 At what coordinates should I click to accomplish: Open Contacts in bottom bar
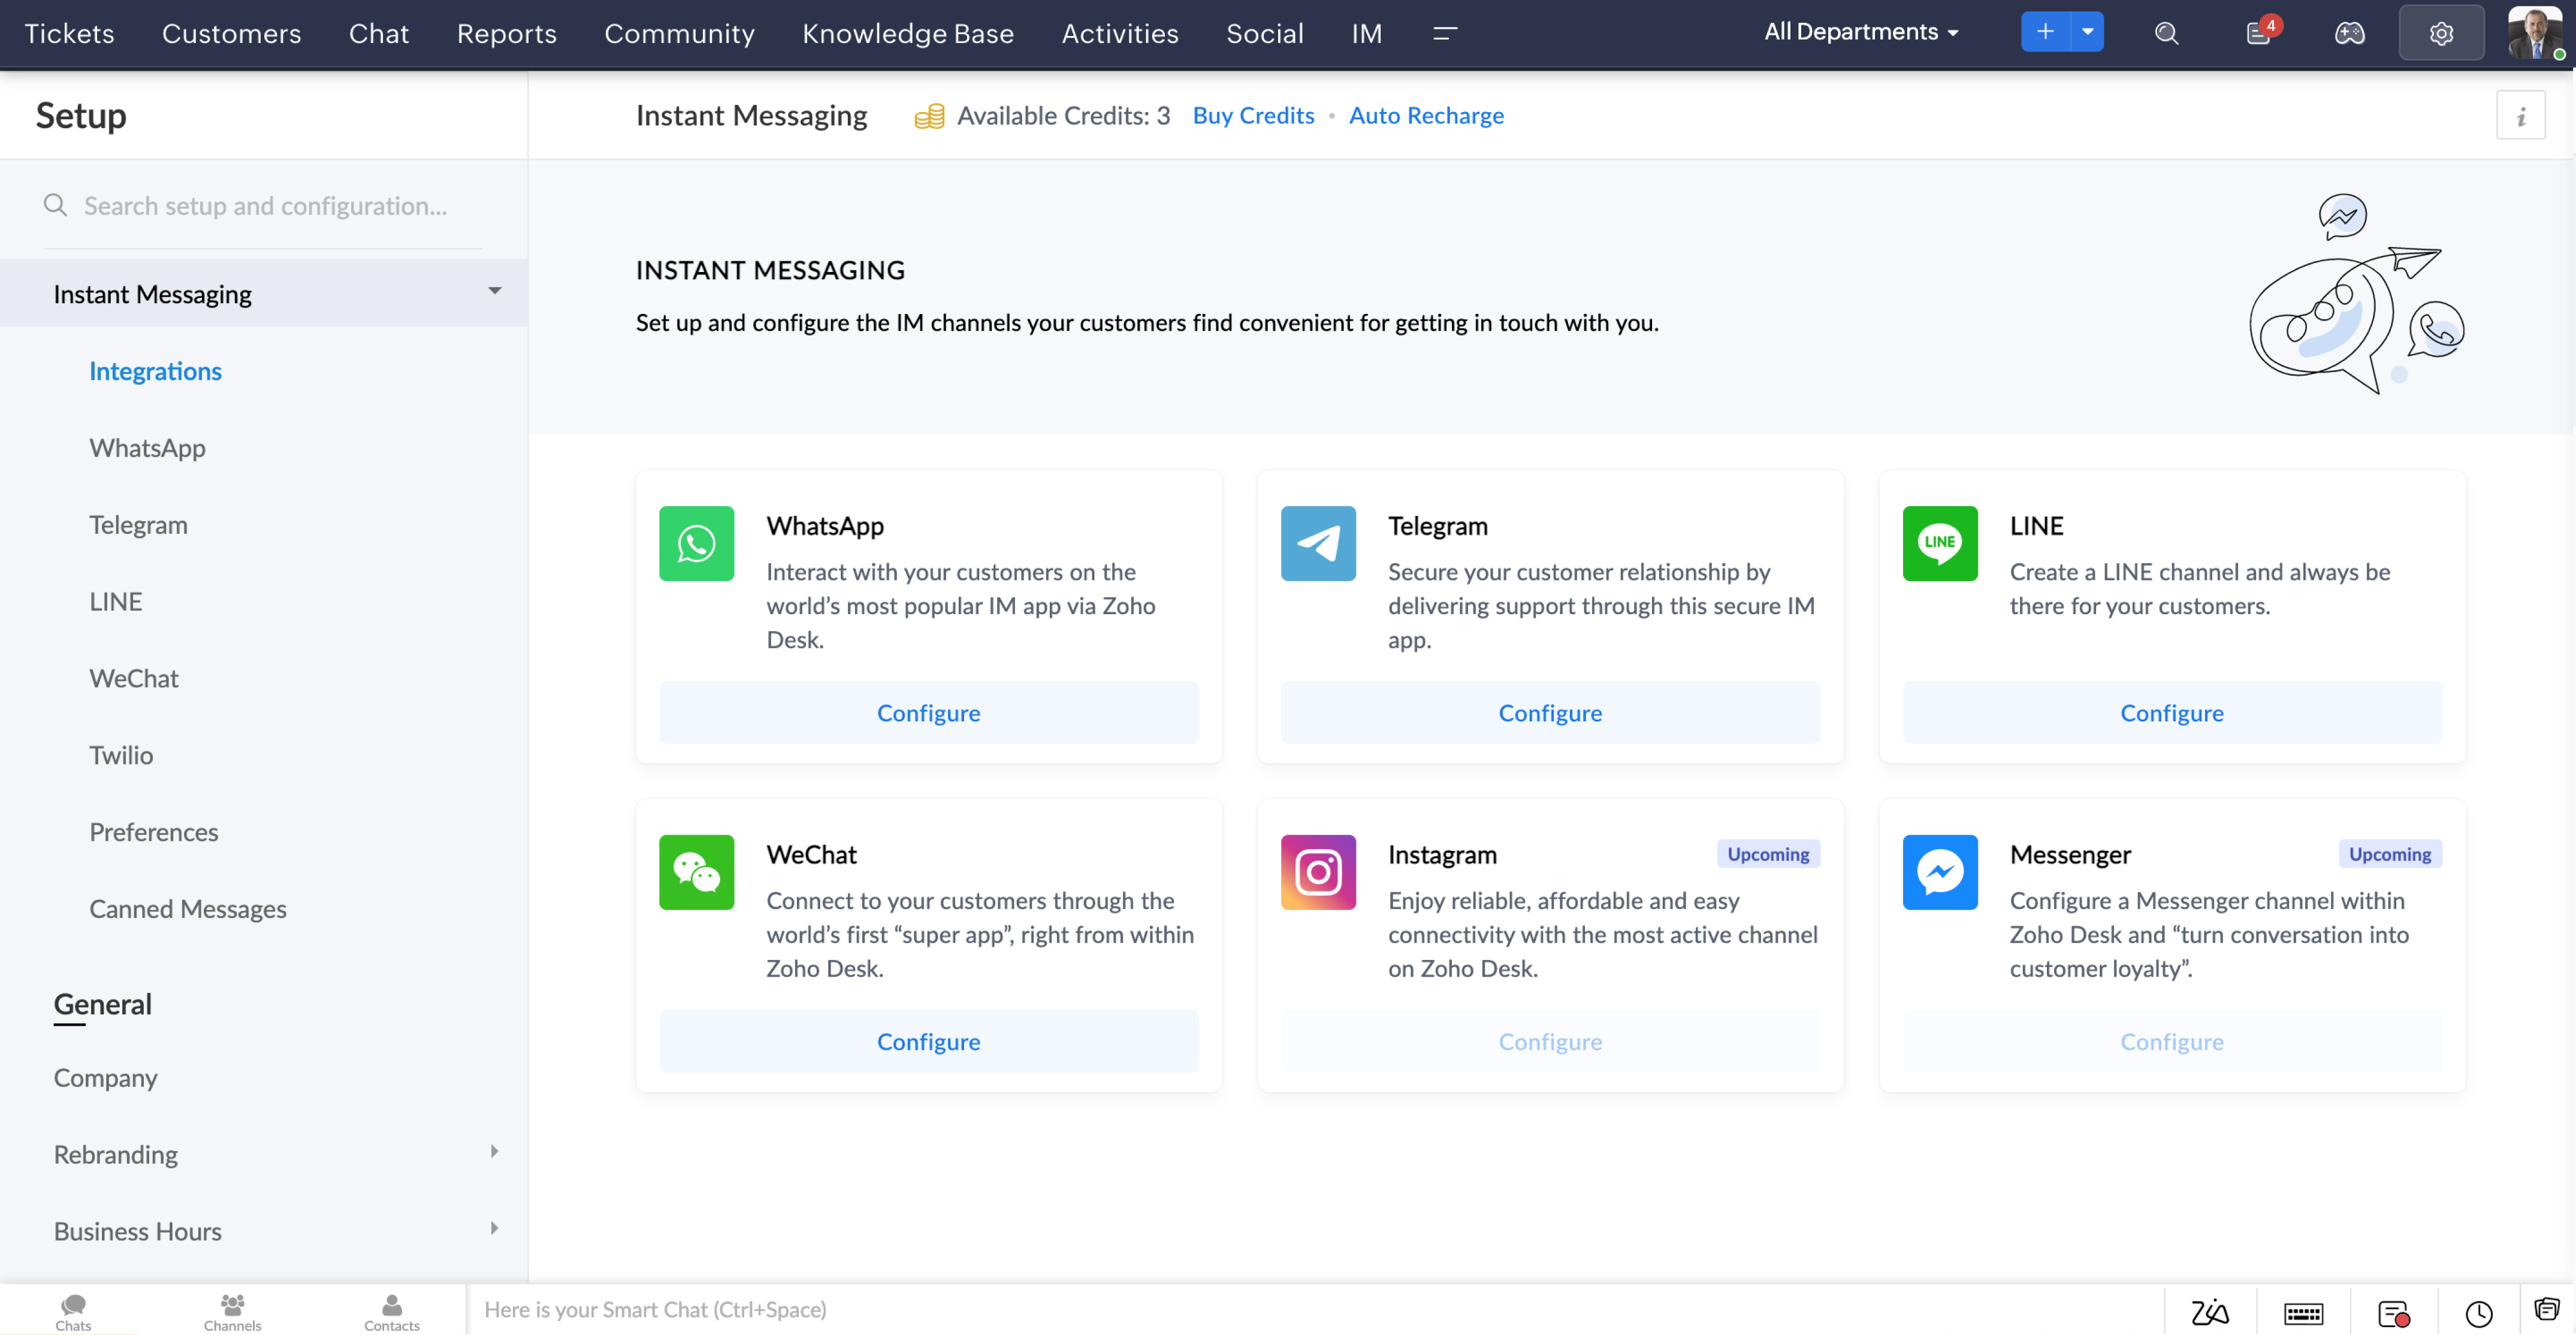click(391, 1311)
